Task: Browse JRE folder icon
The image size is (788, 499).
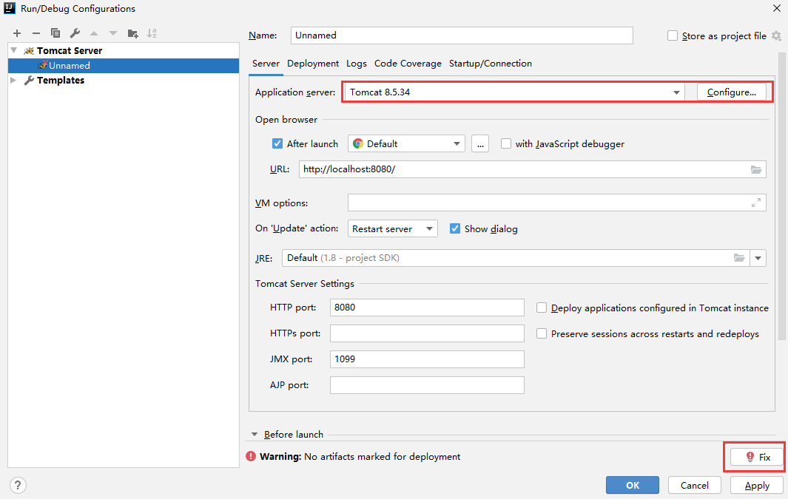Action: pos(738,258)
